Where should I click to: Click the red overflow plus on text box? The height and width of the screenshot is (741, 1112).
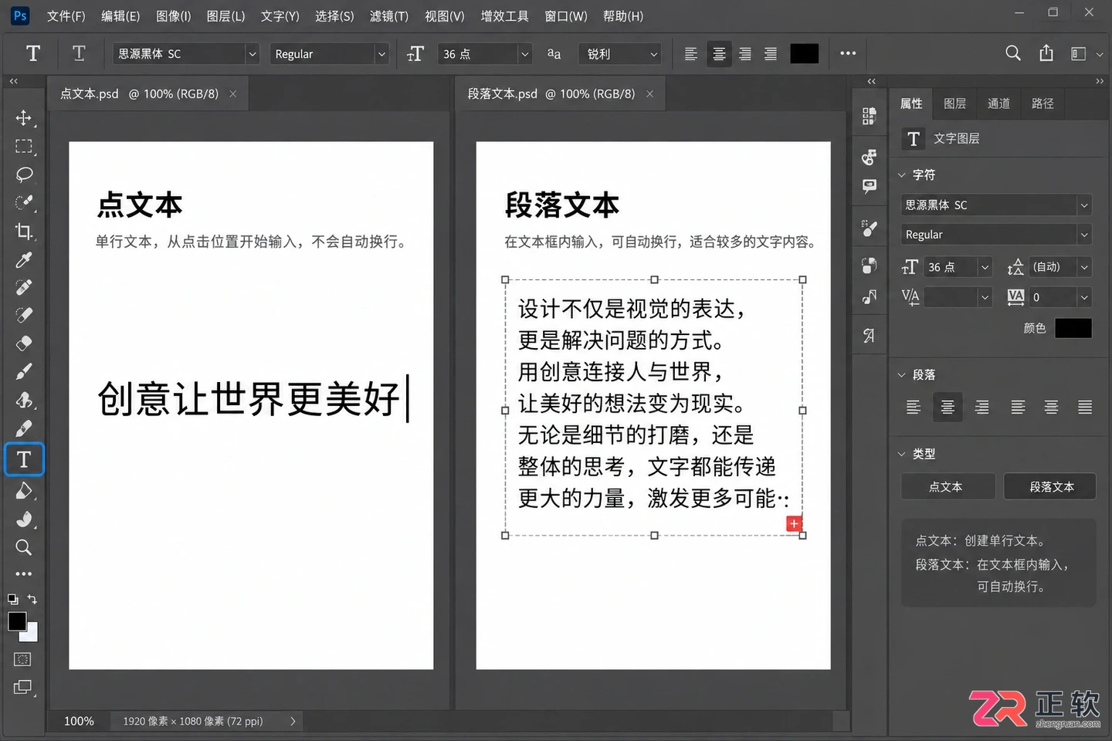[x=794, y=524]
